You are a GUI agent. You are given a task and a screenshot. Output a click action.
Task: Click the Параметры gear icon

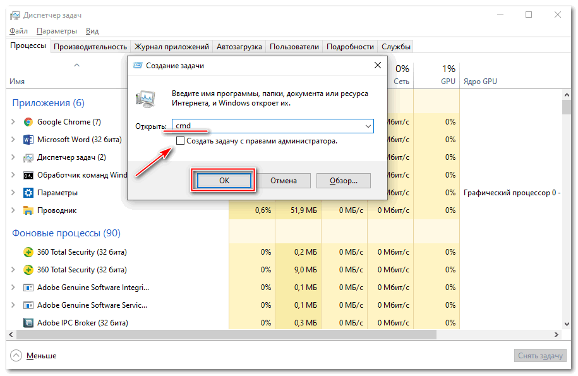pos(28,193)
